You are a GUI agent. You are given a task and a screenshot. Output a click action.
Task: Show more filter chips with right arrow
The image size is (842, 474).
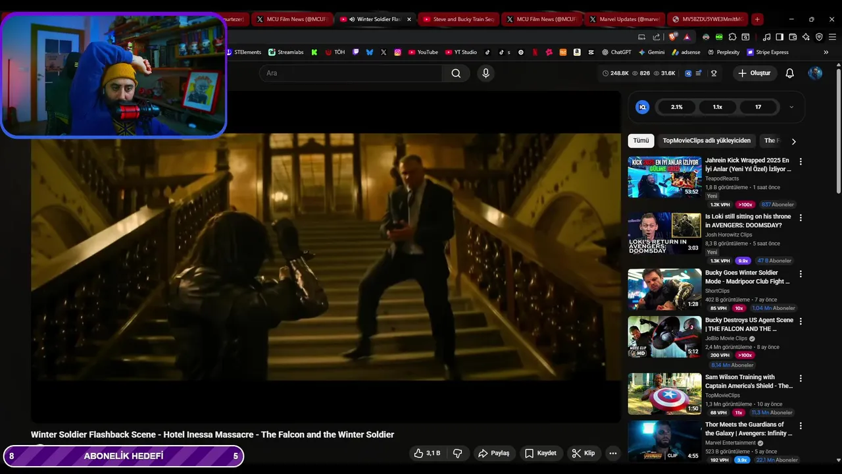[793, 141]
